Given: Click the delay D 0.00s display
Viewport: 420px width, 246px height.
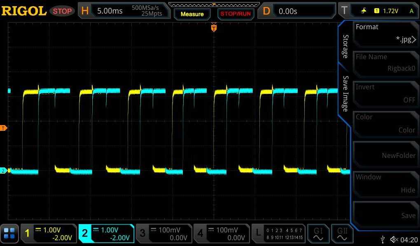Looking at the screenshot, I should [288, 11].
